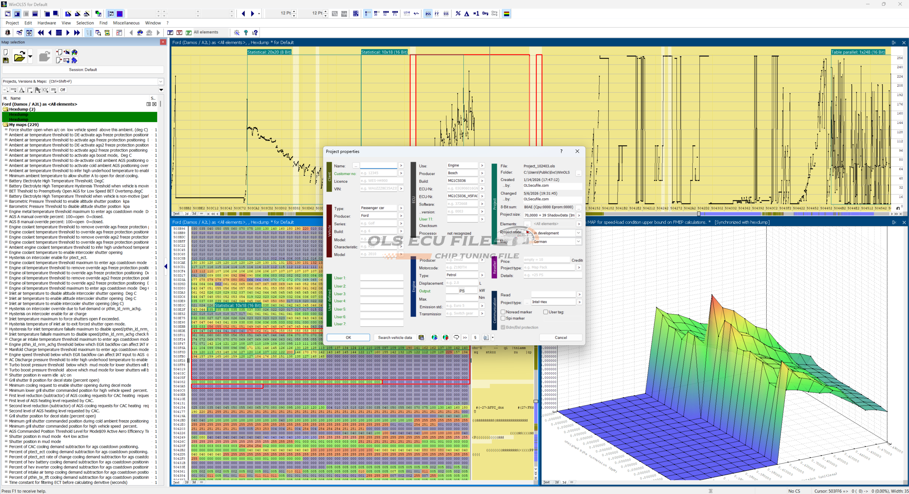Open the Edit menu
Screen dimensions: 909x494
tap(28, 23)
